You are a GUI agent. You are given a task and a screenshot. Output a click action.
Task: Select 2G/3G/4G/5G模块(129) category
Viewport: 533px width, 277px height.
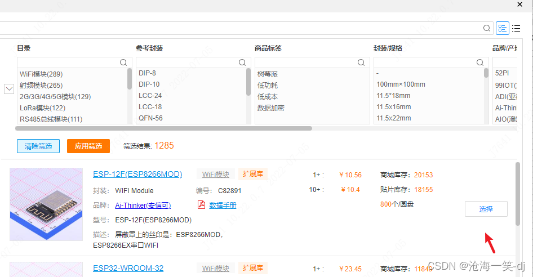tap(55, 96)
